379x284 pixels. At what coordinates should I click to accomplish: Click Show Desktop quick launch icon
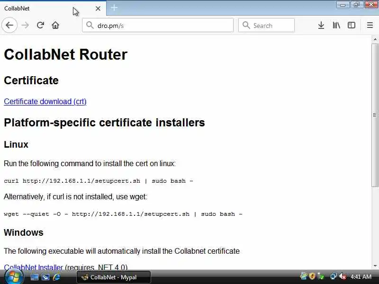tap(34, 277)
